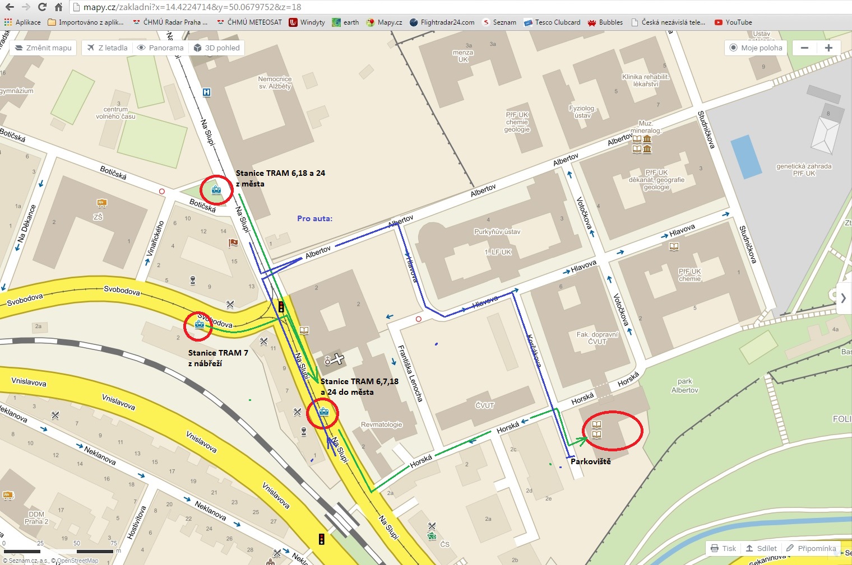Open the Flightradar24.com bookmark
852x565 pixels.
(x=442, y=22)
